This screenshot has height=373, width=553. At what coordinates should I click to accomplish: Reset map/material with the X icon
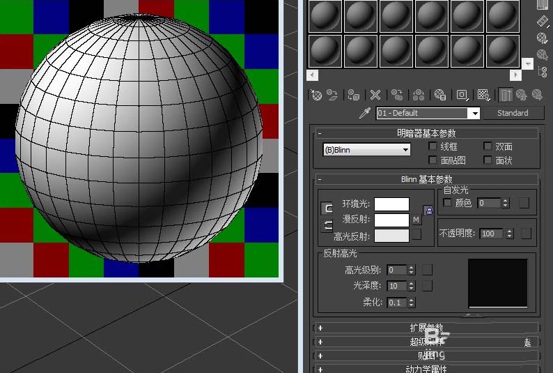[x=375, y=95]
